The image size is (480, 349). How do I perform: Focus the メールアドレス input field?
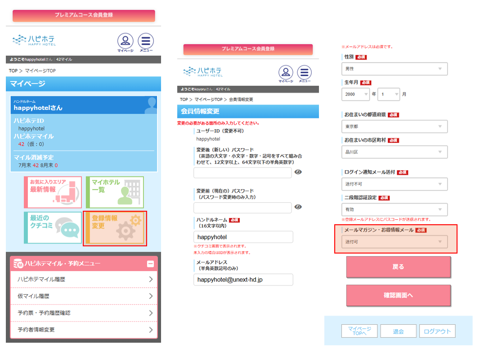(x=243, y=280)
